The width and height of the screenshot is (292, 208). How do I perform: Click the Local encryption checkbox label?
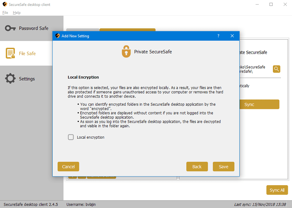tap(91, 137)
